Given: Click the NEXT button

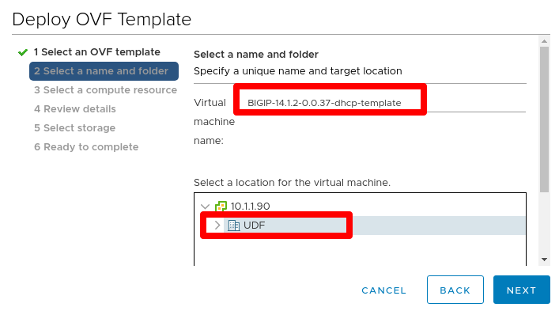Looking at the screenshot, I should pyautogui.click(x=522, y=290).
